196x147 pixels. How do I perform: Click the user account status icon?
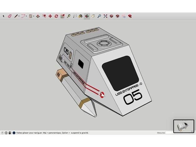click(x=10, y=133)
